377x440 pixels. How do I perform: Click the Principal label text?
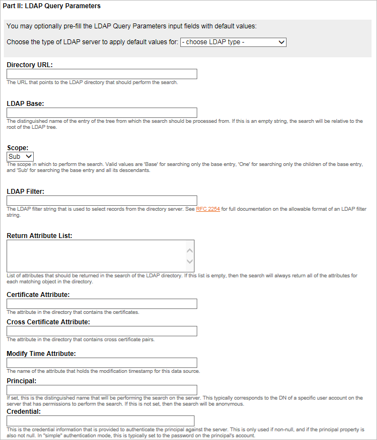pos(21,380)
